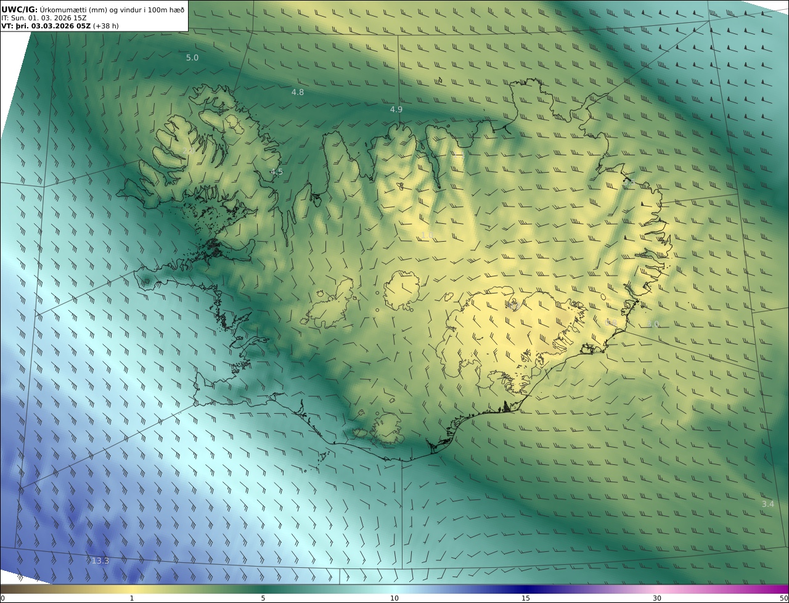Click the 'IT: Sun. 01. 03. 2026 15Z' line
This screenshot has height=603, width=789.
44,18
